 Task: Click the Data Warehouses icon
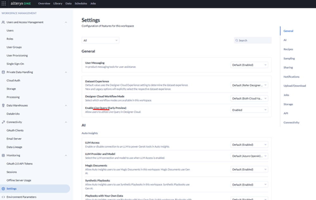3,105
